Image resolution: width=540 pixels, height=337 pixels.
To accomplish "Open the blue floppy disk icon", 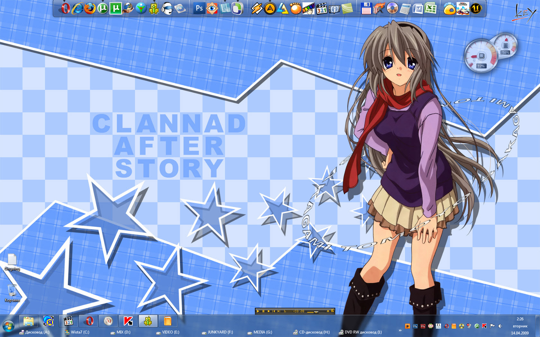I will (366, 8).
